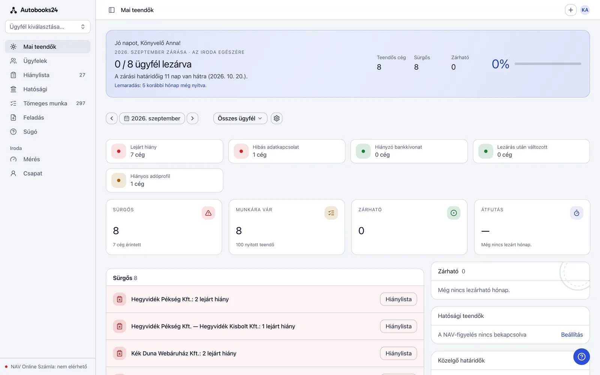Viewport: 600px width, 375px height.
Task: Open the Hibás adatkapcsolat card
Action: [286, 151]
